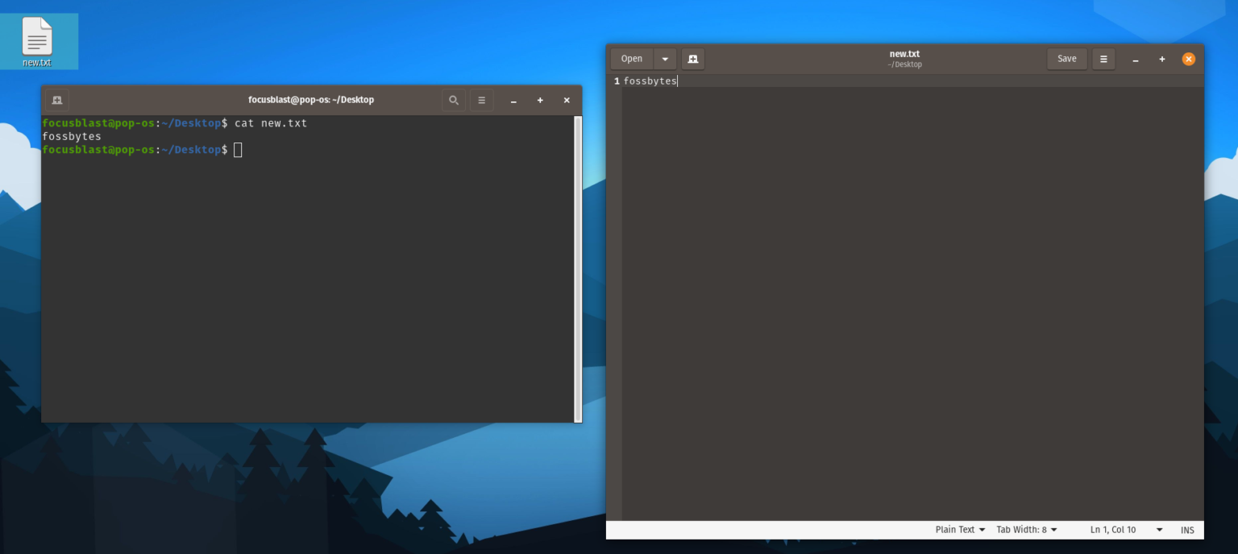1238x554 pixels.
Task: Place cursor after fossbytes in the editor
Action: (677, 81)
